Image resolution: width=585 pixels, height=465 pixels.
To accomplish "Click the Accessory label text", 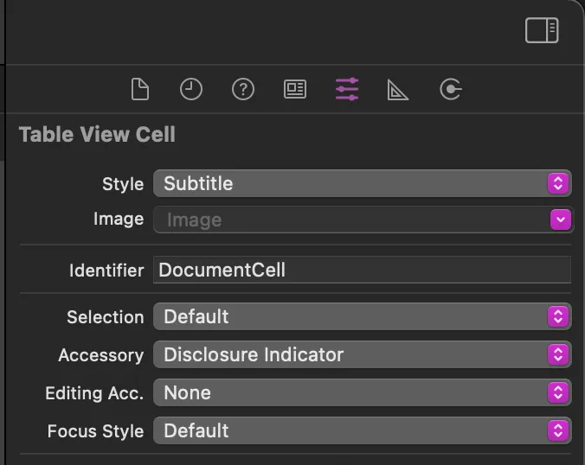I will 100,355.
